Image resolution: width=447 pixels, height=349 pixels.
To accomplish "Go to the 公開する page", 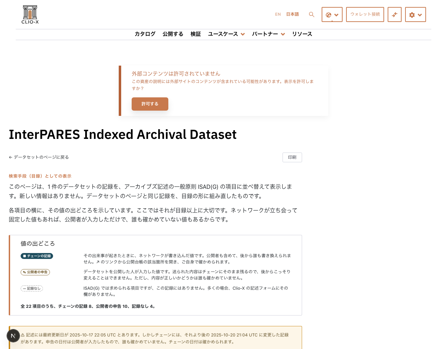I will [x=173, y=34].
